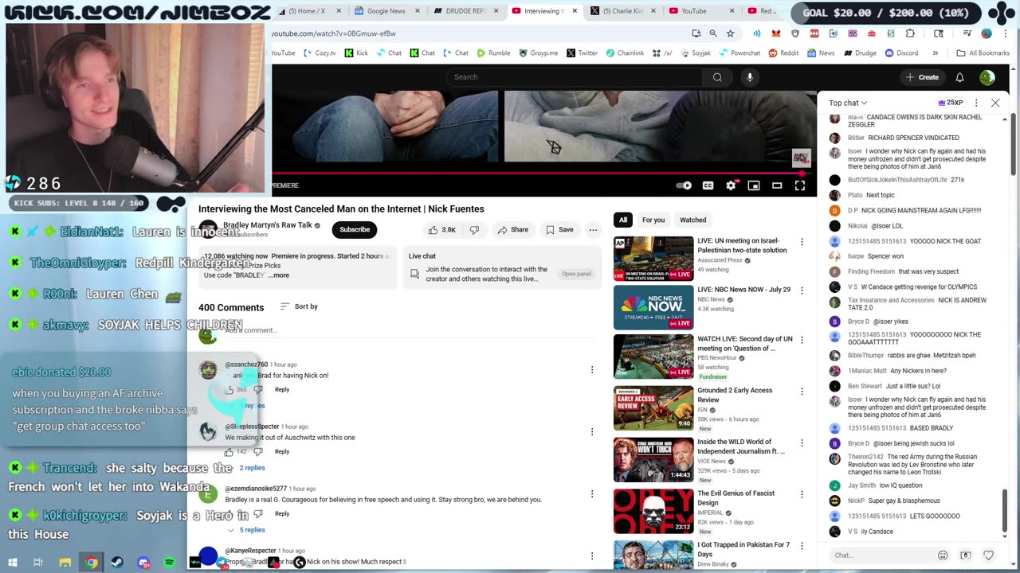Open the Sort by comments dropdown
Screen dimensions: 1020x573
pos(299,306)
